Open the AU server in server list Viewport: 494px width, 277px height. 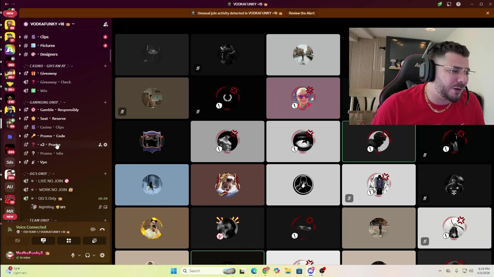click(x=10, y=187)
